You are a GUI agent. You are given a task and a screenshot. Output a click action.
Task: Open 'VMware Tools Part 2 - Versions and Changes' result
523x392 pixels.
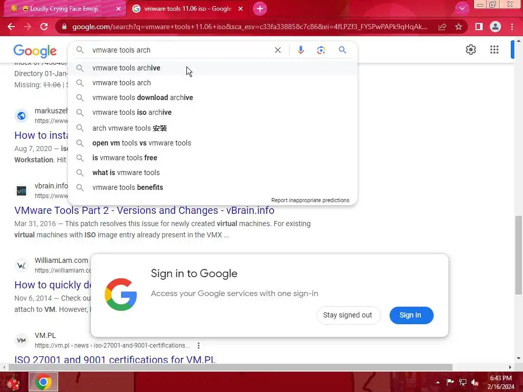coord(144,210)
